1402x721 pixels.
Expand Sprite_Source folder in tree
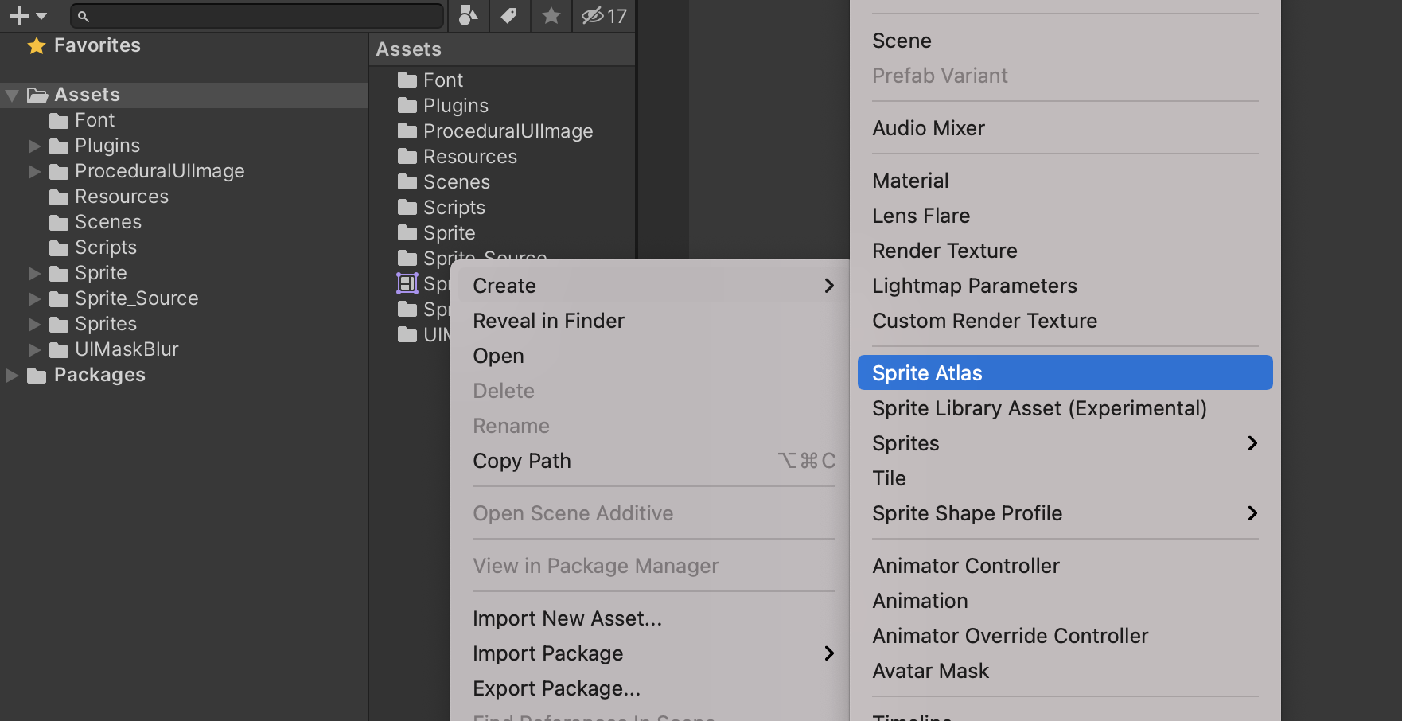[34, 299]
